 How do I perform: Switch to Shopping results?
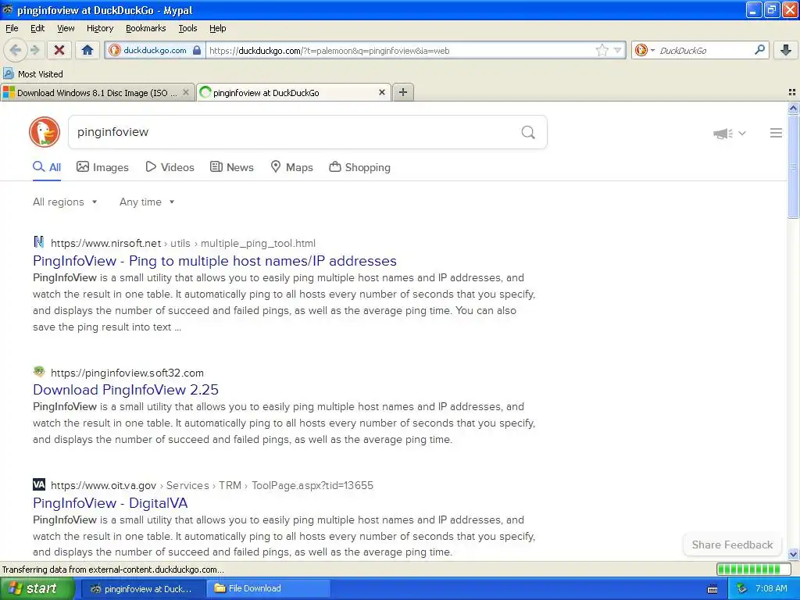[x=360, y=167]
